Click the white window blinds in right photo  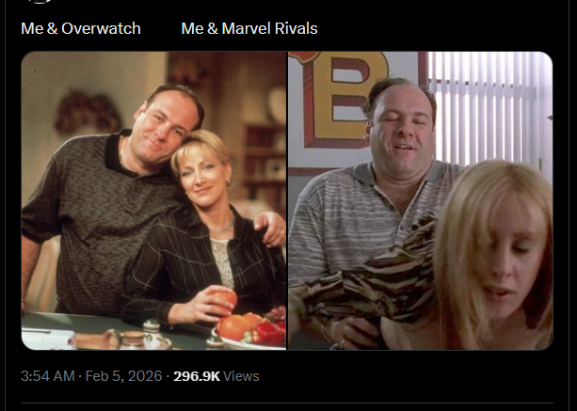tap(489, 108)
